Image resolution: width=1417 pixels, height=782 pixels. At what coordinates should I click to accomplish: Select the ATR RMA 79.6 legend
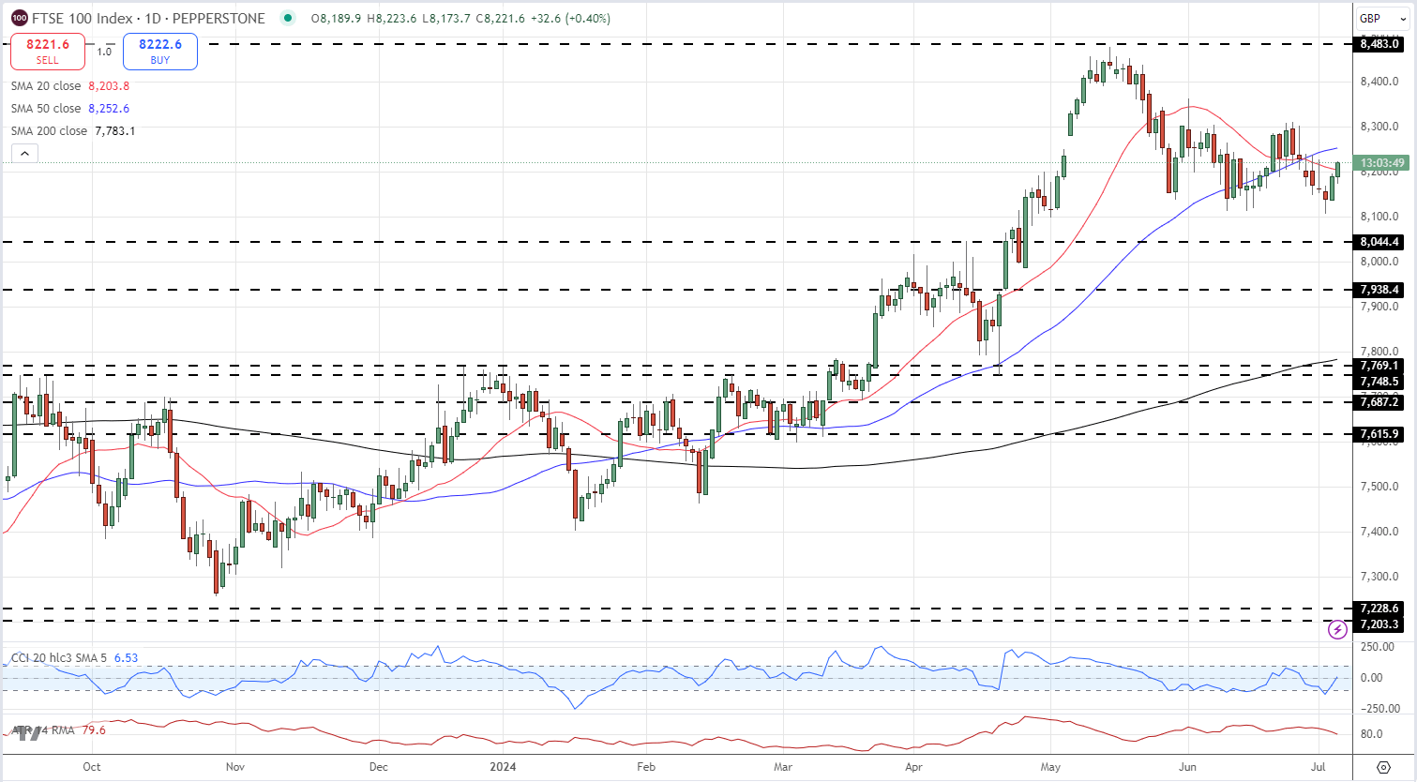coord(58,730)
